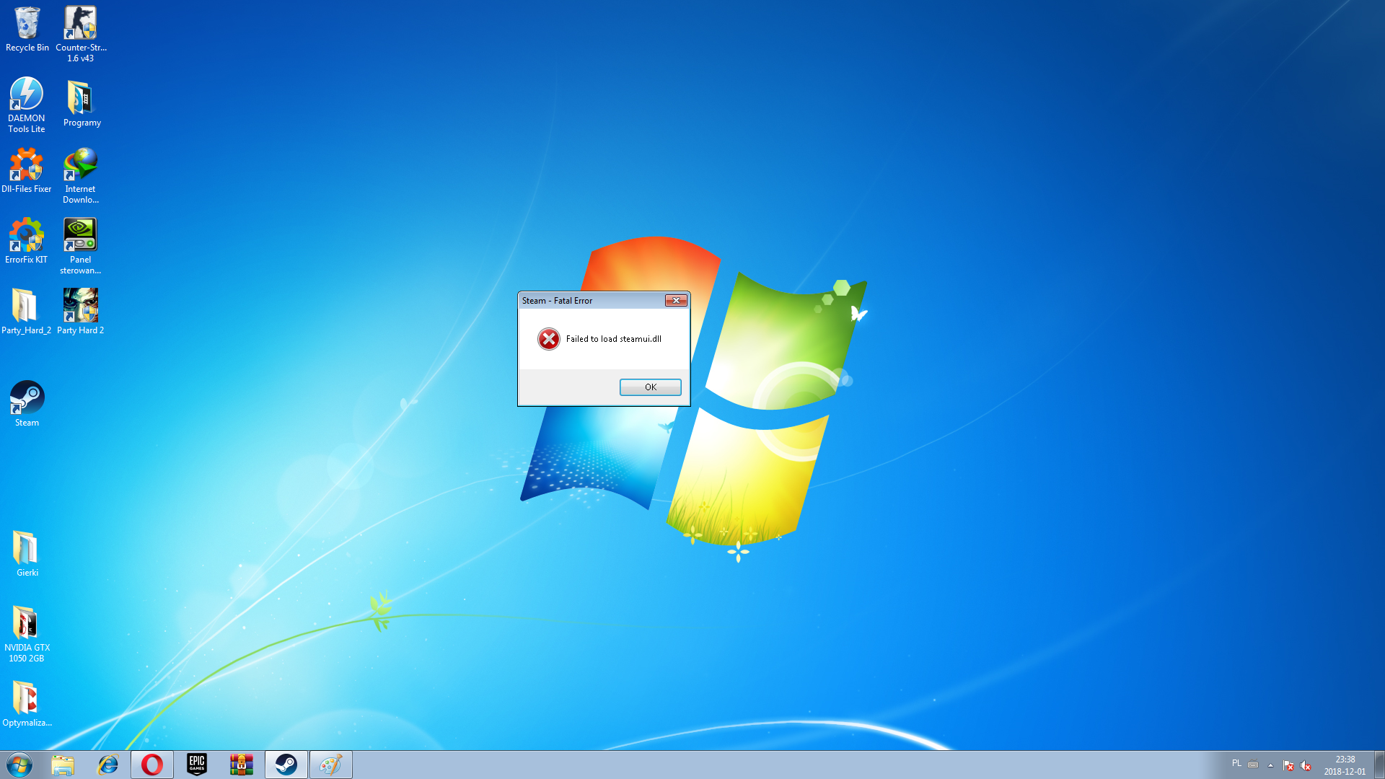This screenshot has width=1385, height=779.
Task: Select ErrorFix KIT desktop icon
Action: click(x=27, y=237)
